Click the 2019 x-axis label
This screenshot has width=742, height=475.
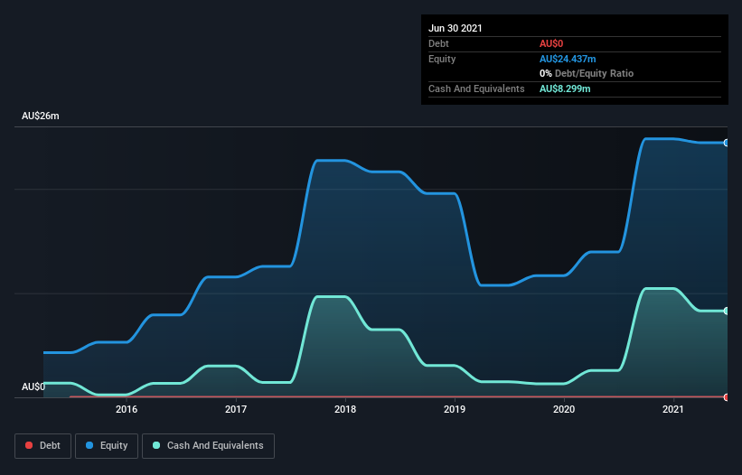pyautogui.click(x=455, y=409)
